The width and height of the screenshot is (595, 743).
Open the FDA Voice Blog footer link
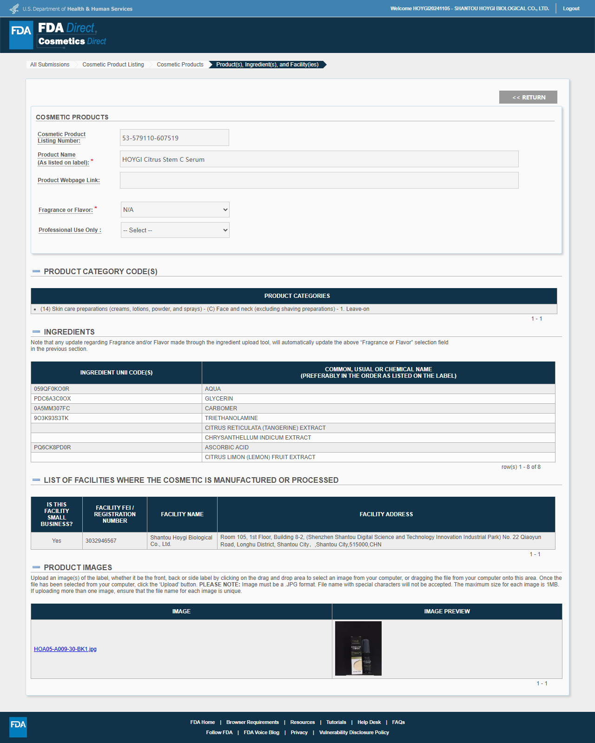click(262, 732)
